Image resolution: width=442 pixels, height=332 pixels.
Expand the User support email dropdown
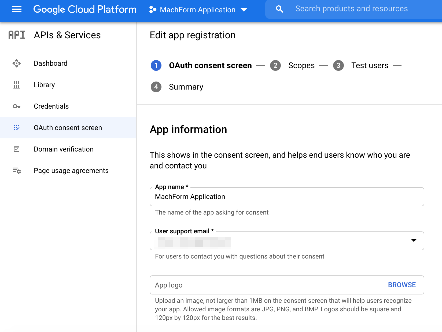[x=414, y=241]
